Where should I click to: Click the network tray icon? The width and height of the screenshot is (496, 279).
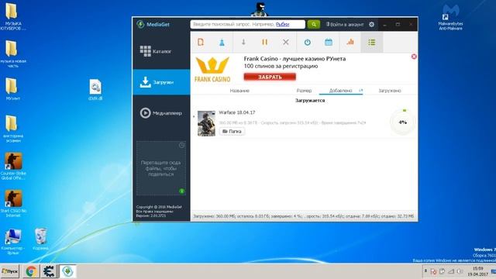click(451, 271)
